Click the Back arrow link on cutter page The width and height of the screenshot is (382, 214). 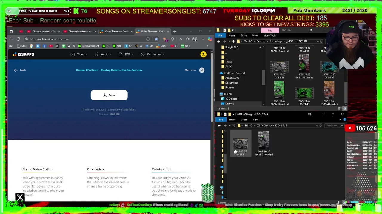[20, 70]
